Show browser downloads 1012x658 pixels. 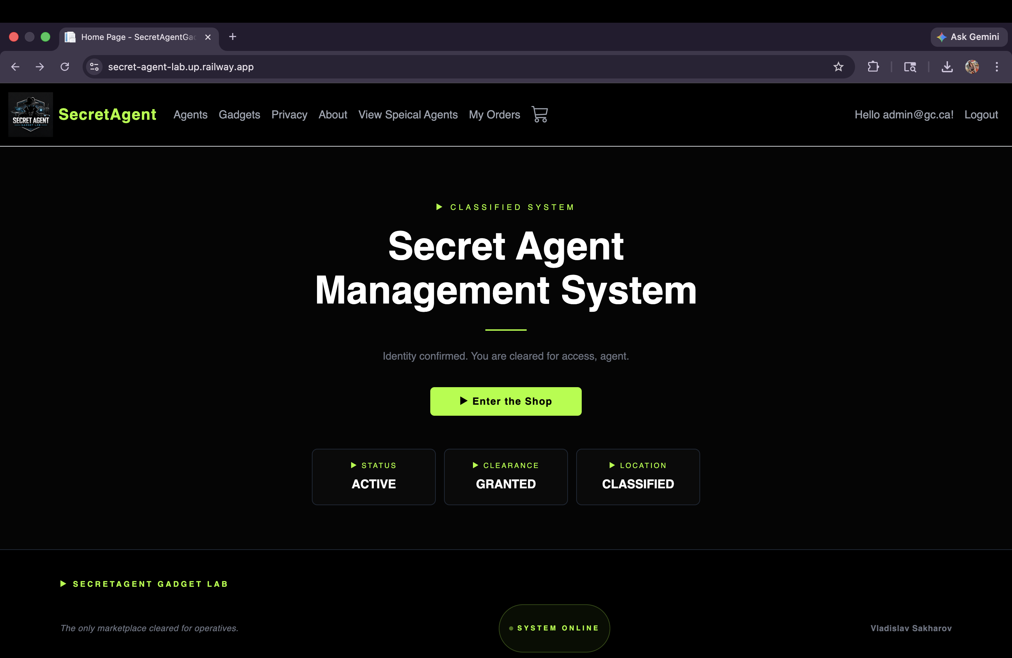[947, 67]
